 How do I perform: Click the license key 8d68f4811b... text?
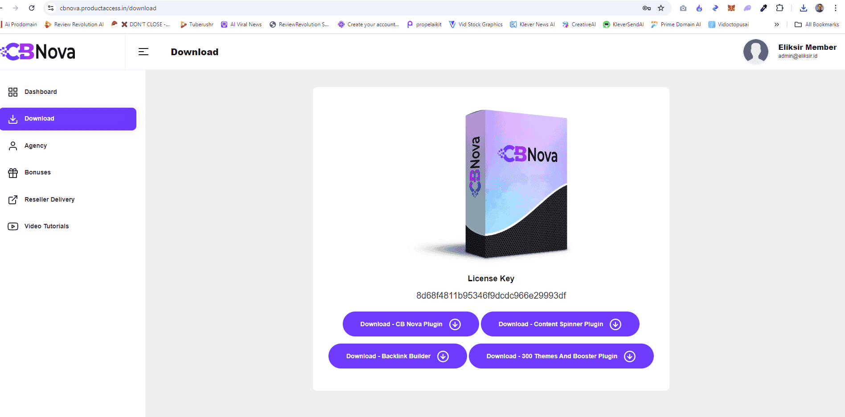click(x=491, y=296)
